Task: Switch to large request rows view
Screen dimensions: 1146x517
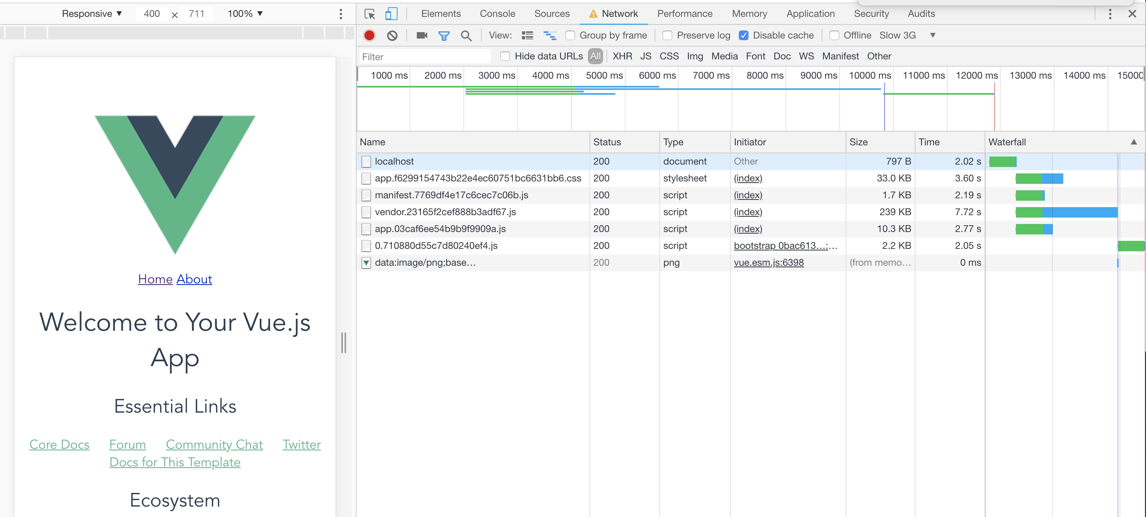Action: (527, 36)
